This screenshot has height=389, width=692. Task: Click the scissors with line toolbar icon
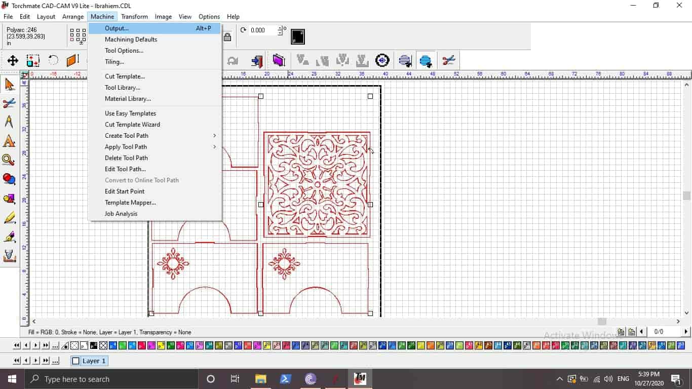pos(448,61)
